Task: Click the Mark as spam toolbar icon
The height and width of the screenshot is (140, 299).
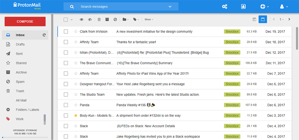Action: point(115,20)
